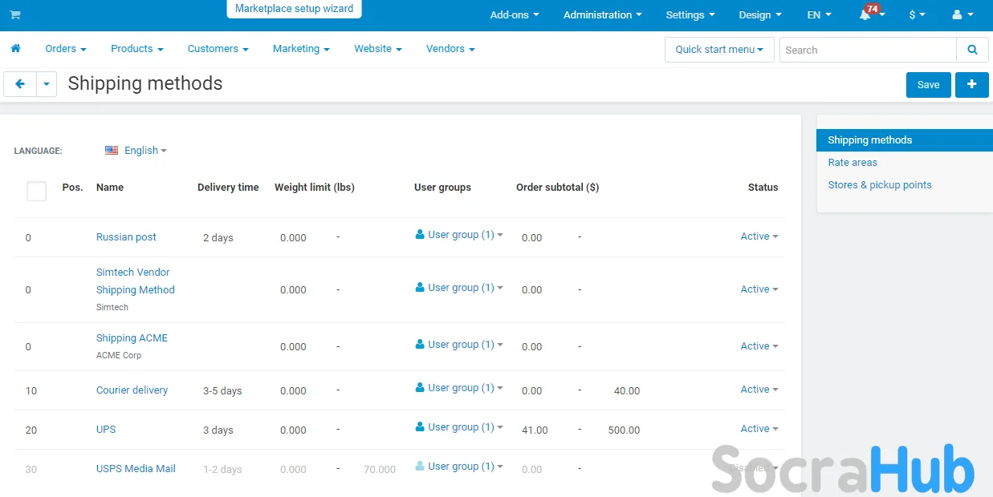Open the Active status dropdown for UPS
The width and height of the screenshot is (993, 497).
pyautogui.click(x=759, y=429)
